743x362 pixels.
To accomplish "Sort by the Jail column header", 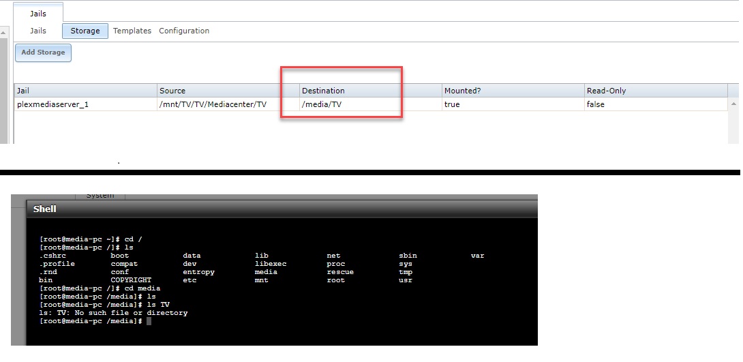I will tap(86, 91).
